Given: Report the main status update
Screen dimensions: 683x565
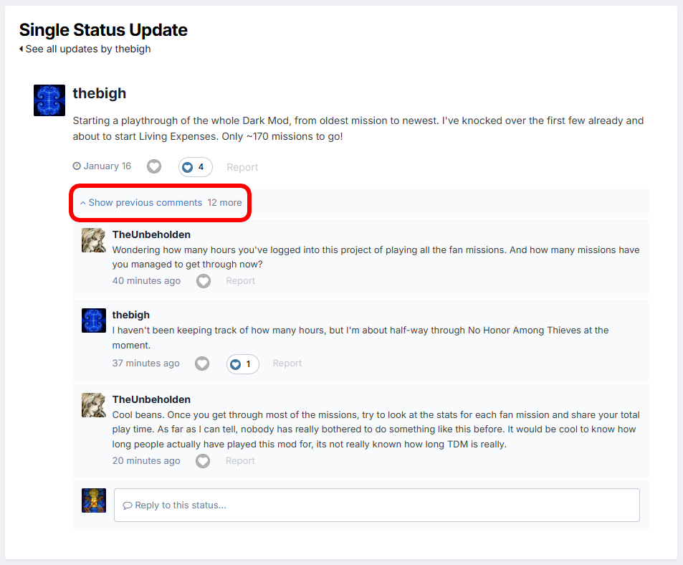Looking at the screenshot, I should [x=242, y=167].
